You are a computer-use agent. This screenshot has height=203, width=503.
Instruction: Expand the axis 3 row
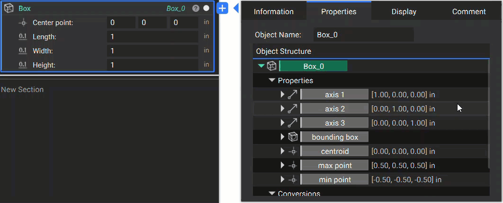(283, 123)
